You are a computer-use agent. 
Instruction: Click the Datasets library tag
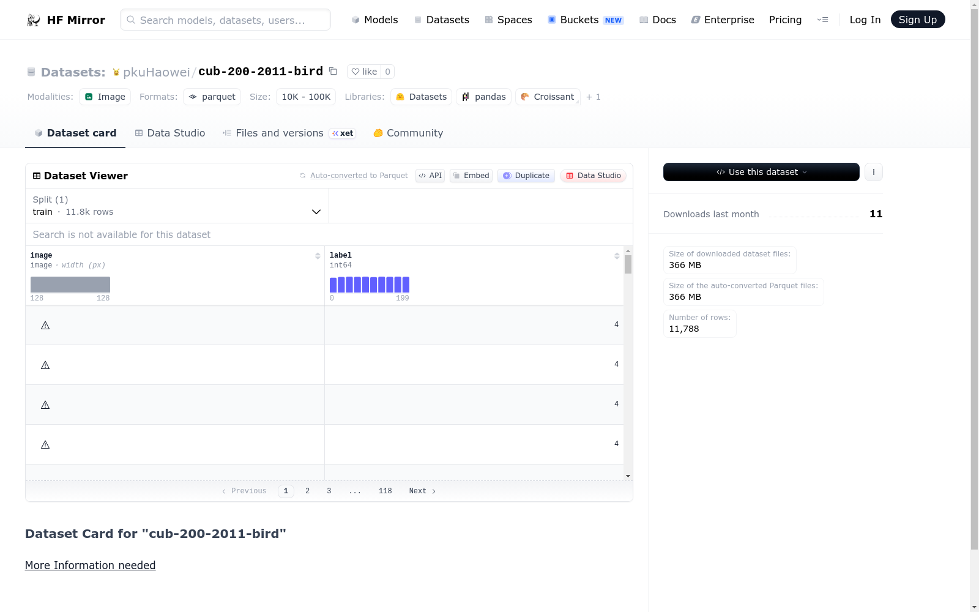click(x=421, y=97)
